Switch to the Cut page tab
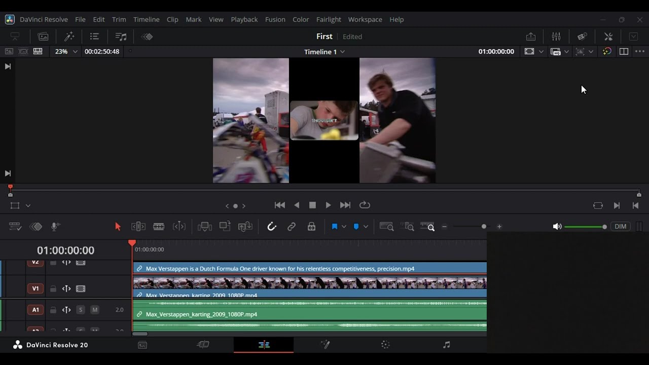The width and height of the screenshot is (649, 365). coord(203,345)
